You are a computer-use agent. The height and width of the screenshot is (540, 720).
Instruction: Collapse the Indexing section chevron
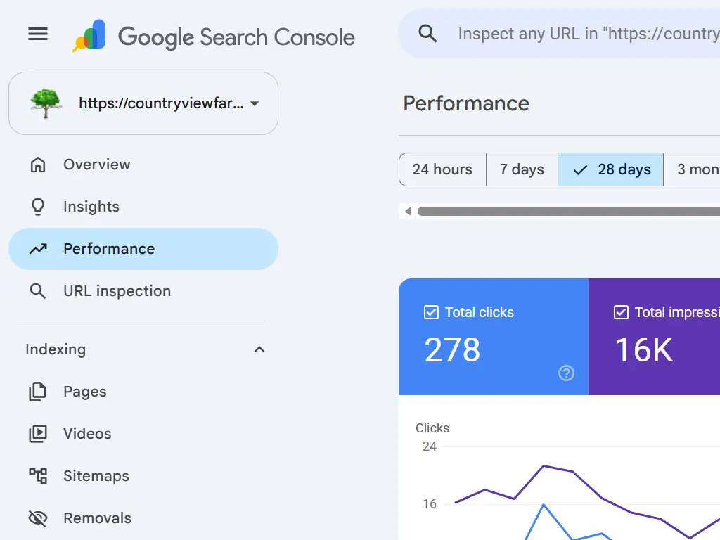[x=259, y=349]
